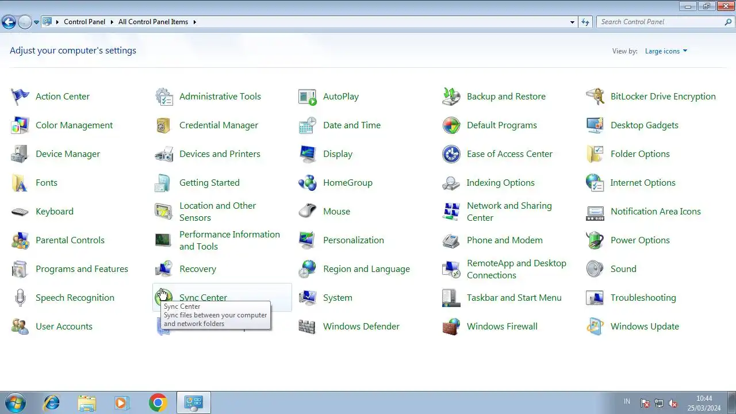The width and height of the screenshot is (736, 414).
Task: Open the Recovery link
Action: click(x=198, y=269)
